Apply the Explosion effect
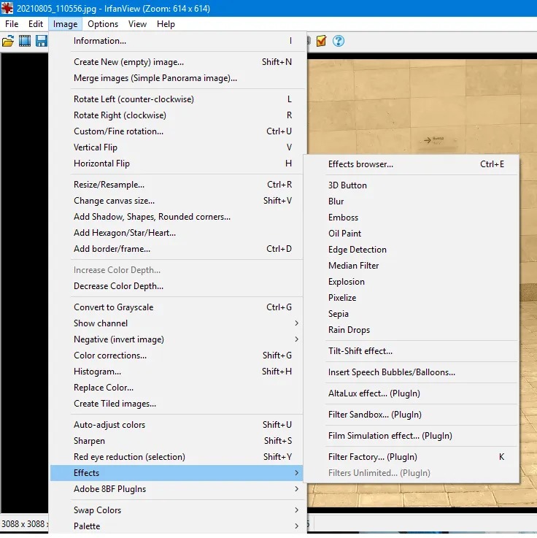537x538 pixels. pos(412,282)
